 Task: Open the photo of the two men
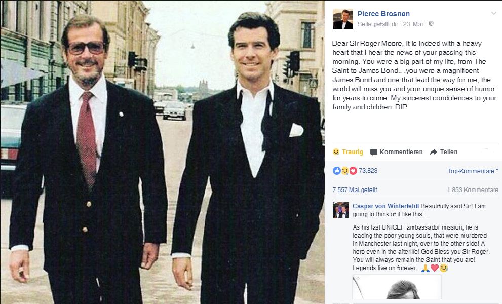pyautogui.click(x=162, y=152)
